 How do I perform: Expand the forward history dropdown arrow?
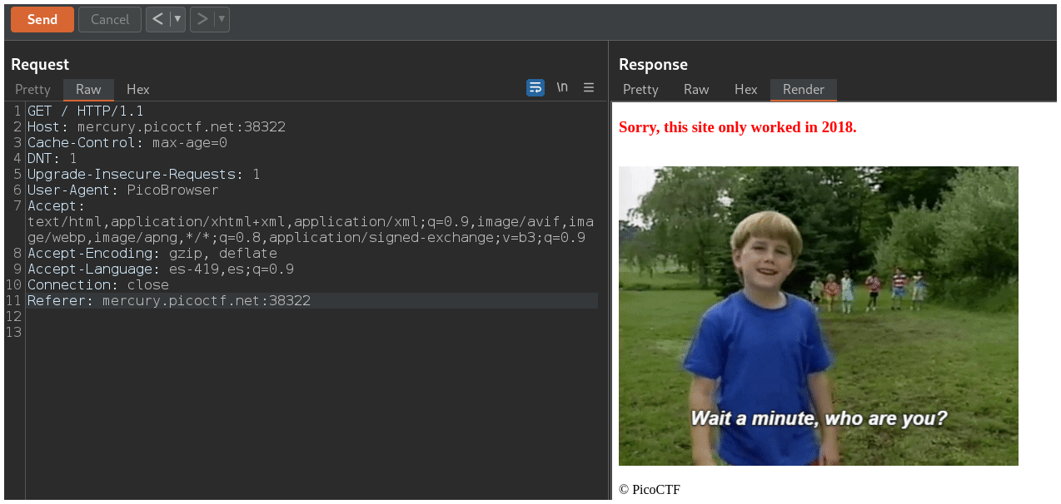point(222,19)
